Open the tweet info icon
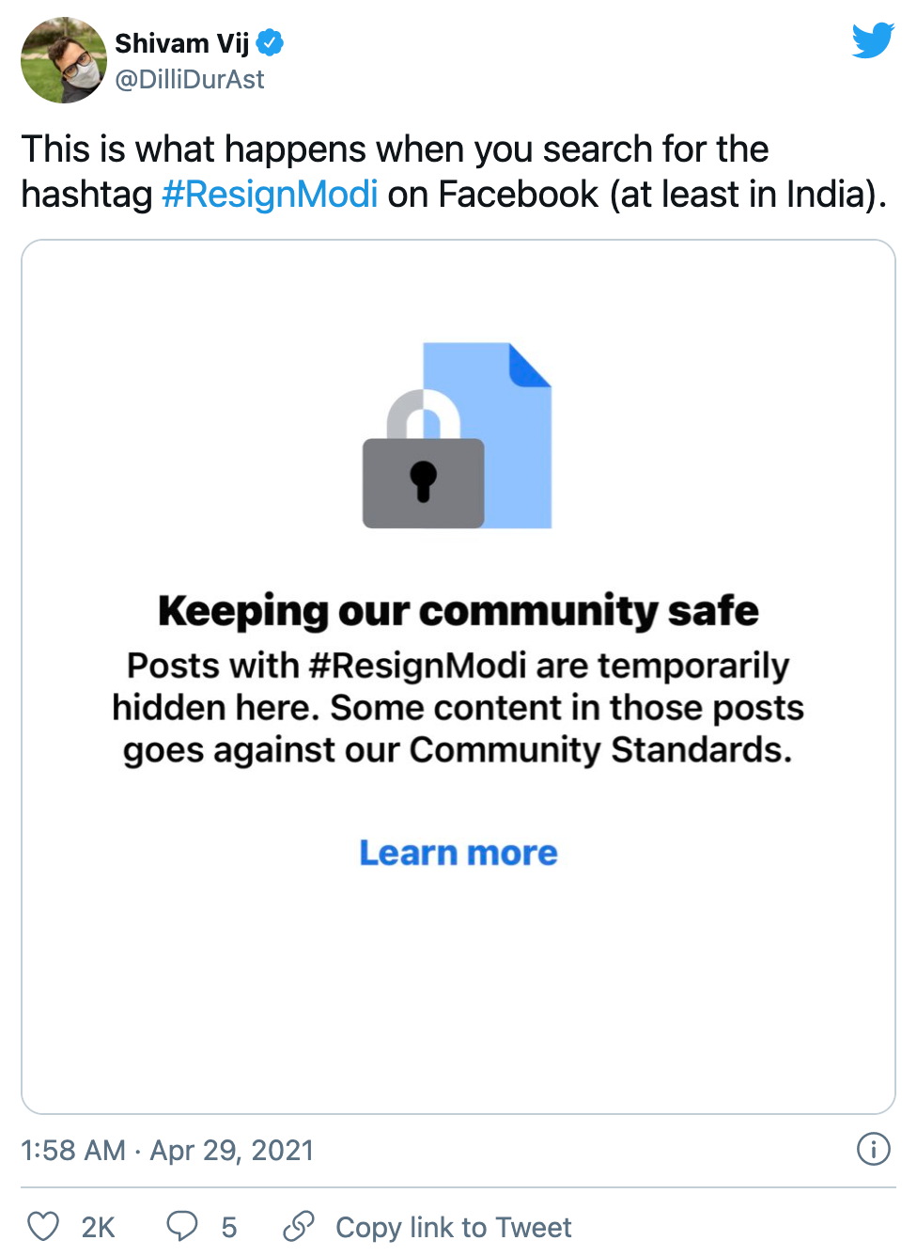The image size is (917, 1256). click(x=874, y=1149)
